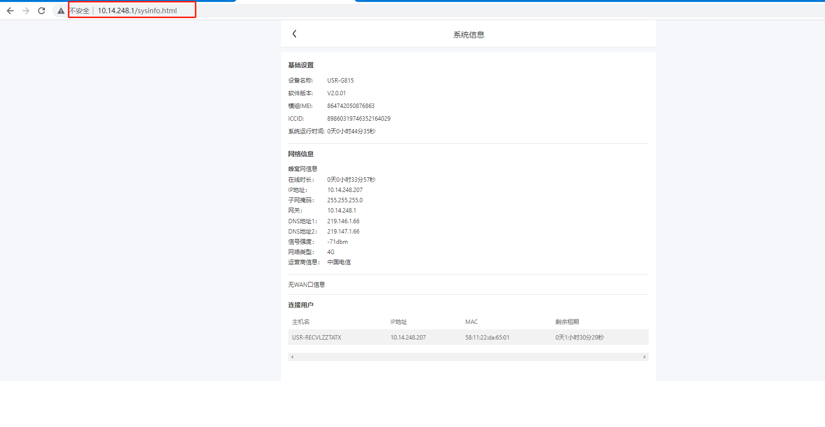Click the MAC column header

point(471,322)
